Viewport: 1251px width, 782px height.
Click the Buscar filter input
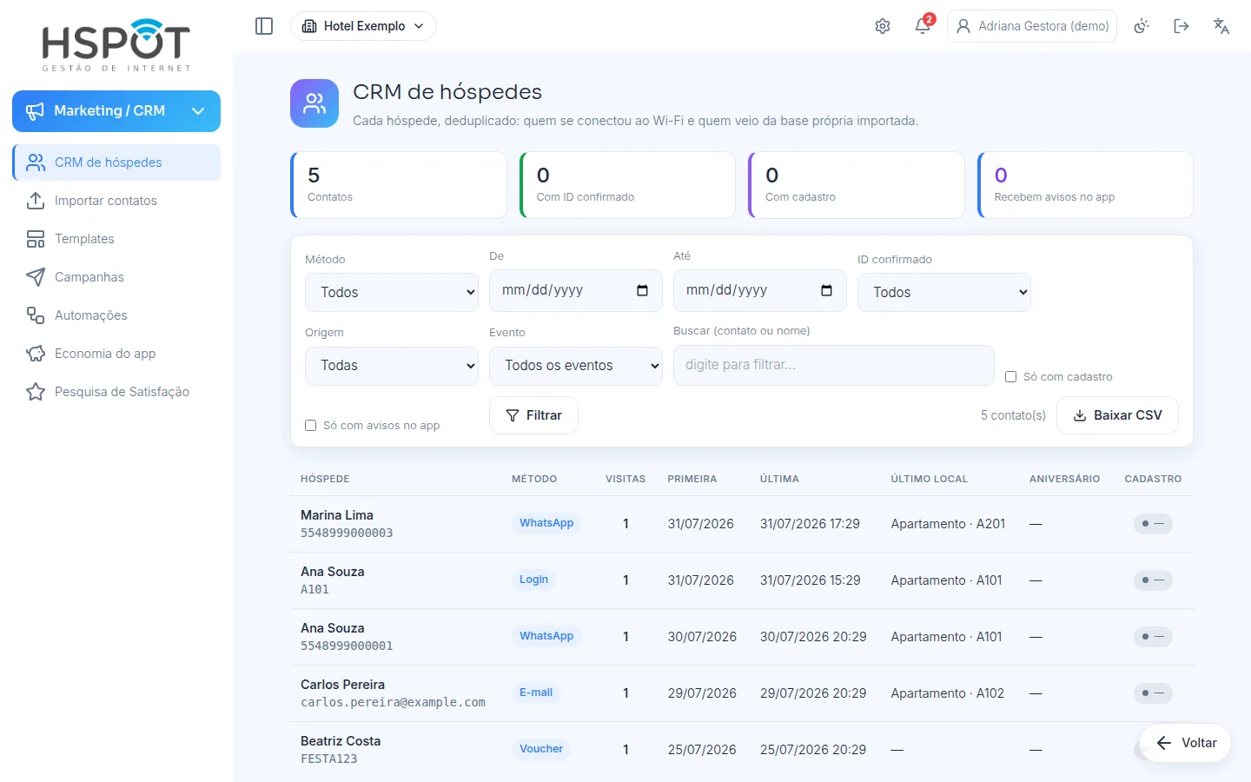(834, 365)
